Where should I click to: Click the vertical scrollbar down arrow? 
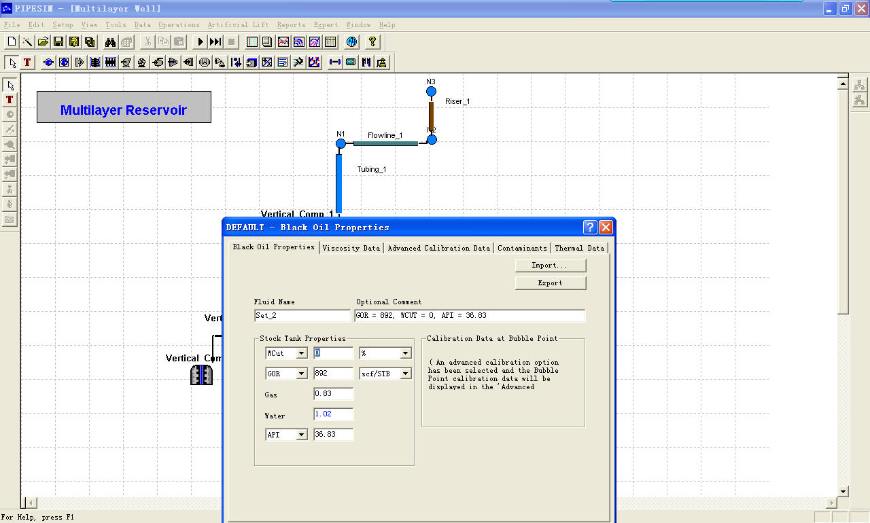tap(843, 491)
